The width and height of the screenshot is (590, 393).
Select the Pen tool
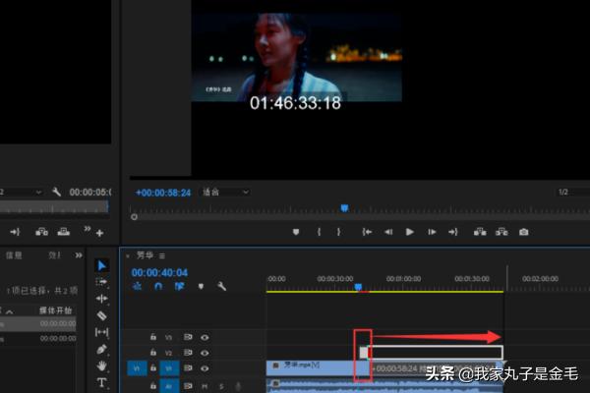pos(102,349)
